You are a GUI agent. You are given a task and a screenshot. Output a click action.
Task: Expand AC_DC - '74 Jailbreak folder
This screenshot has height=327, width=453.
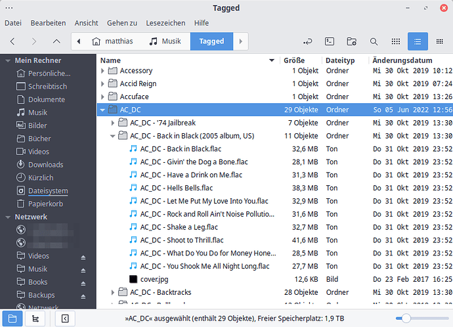point(113,123)
